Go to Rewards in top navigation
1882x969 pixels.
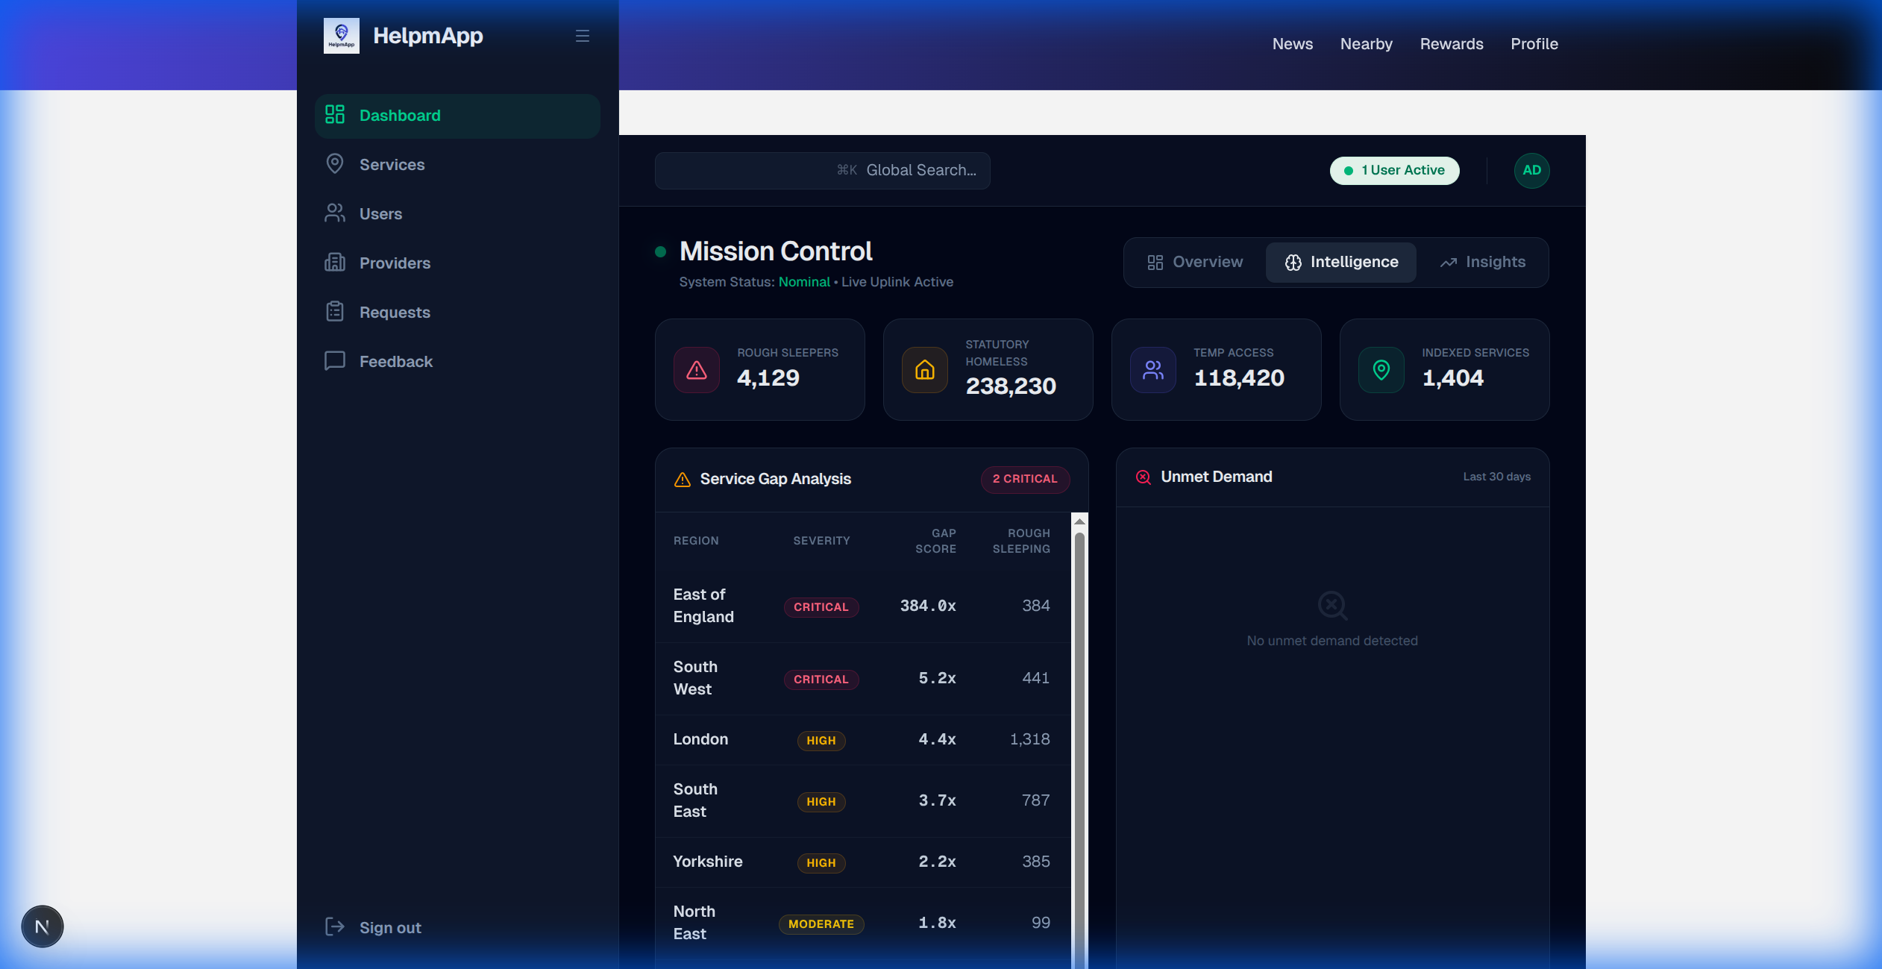pyautogui.click(x=1451, y=44)
